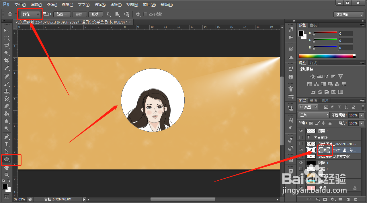Click the G value input field
367x203 pixels.
tap(345, 41)
